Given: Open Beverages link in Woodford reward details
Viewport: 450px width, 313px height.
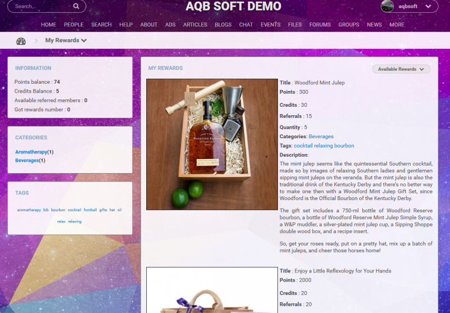Looking at the screenshot, I should tap(321, 137).
